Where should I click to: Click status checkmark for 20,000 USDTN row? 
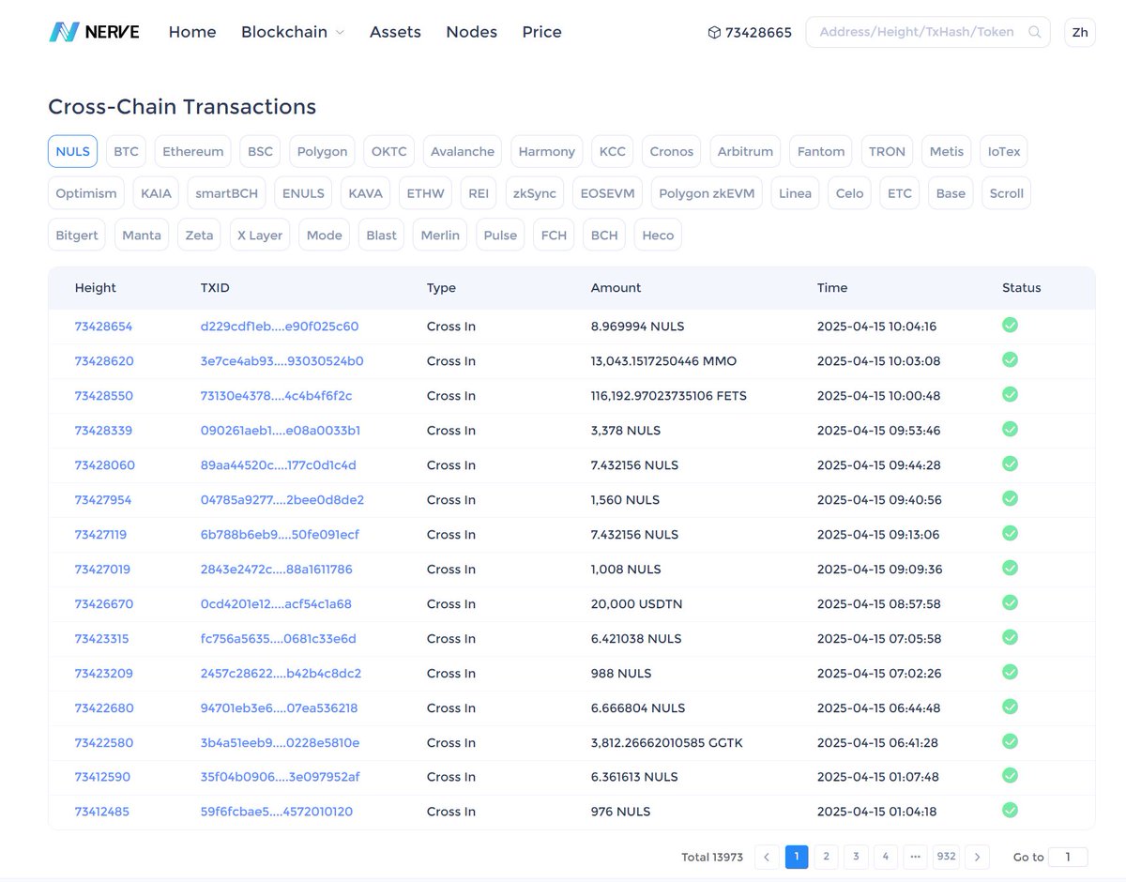coord(1010,603)
